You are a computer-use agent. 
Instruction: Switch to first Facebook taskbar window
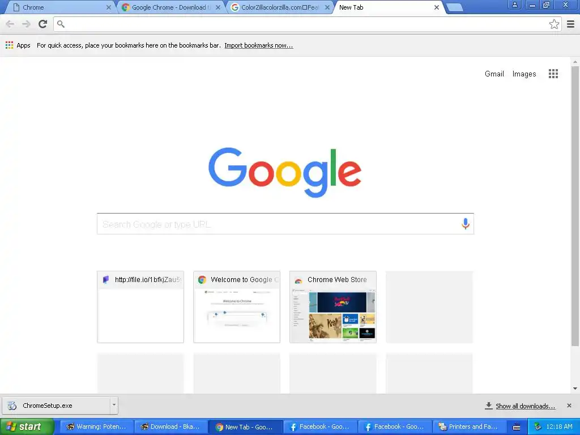(x=320, y=427)
